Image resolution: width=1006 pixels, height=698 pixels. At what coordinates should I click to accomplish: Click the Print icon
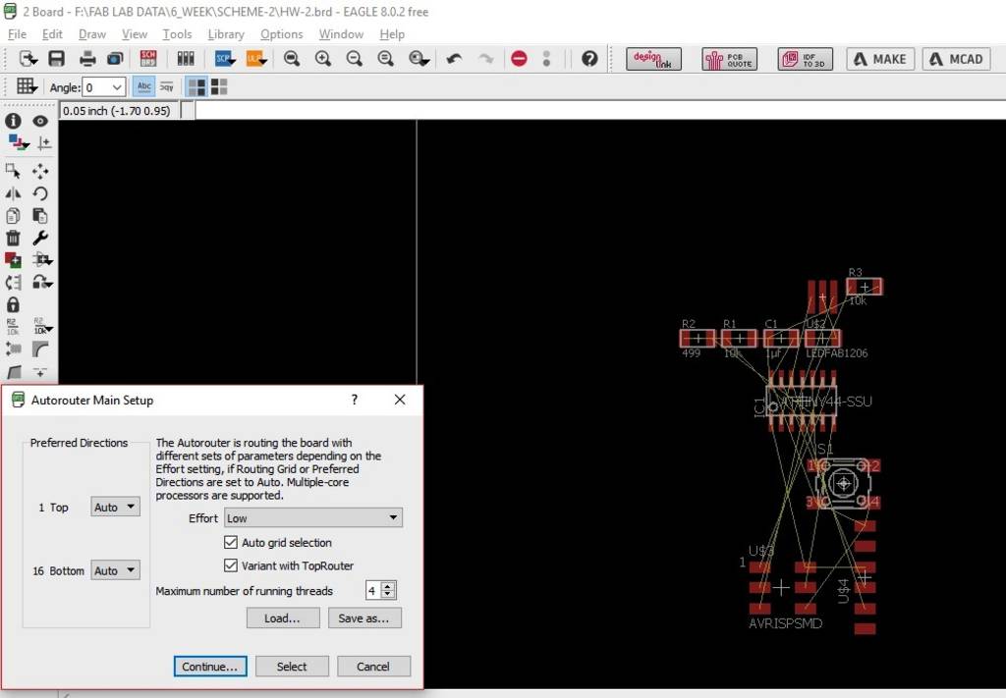click(x=87, y=59)
